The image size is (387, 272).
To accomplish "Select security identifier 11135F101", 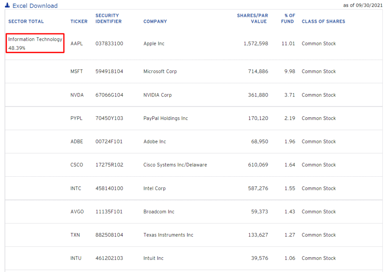I will [x=109, y=212].
